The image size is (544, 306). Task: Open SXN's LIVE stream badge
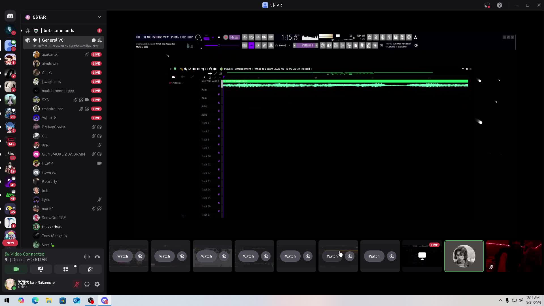tap(96, 100)
